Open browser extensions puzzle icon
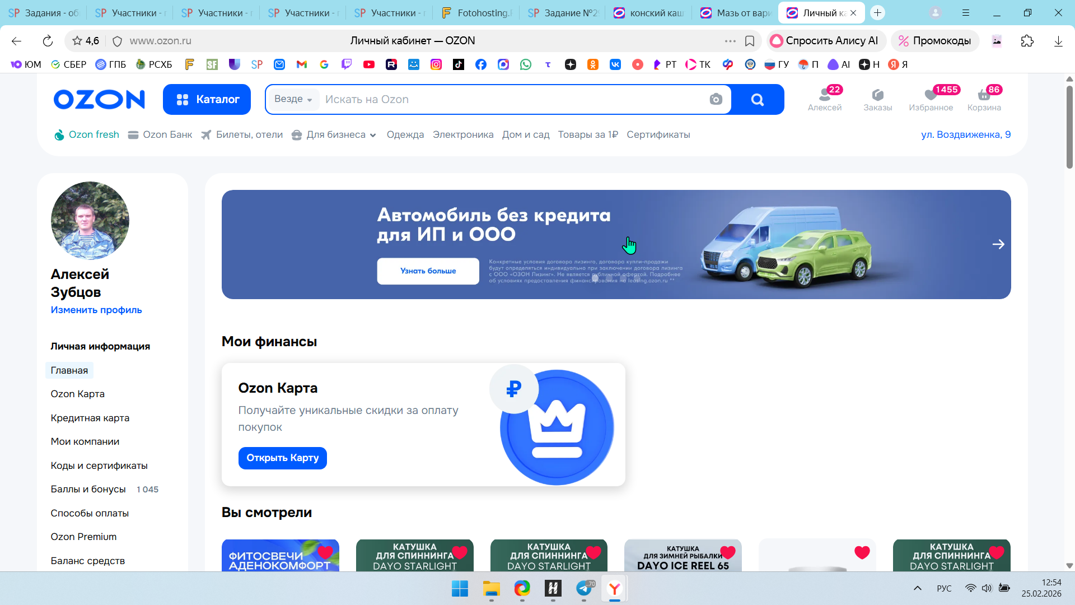The image size is (1075, 605). pyautogui.click(x=1027, y=41)
